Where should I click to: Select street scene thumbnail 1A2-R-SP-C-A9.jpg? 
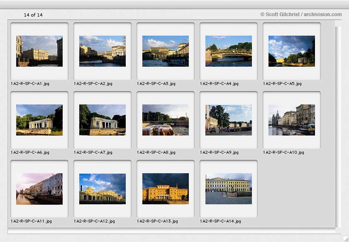click(229, 120)
